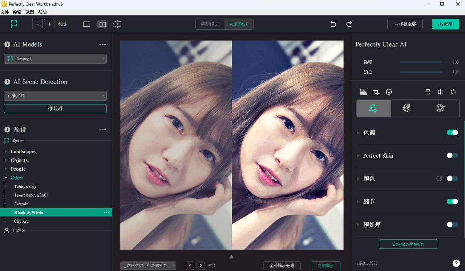Switch to side-by-side split view icon
465x271 pixels.
(102, 24)
